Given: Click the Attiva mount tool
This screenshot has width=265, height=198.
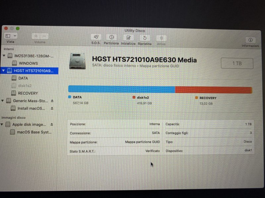Looking at the screenshot, I should click(161, 38).
